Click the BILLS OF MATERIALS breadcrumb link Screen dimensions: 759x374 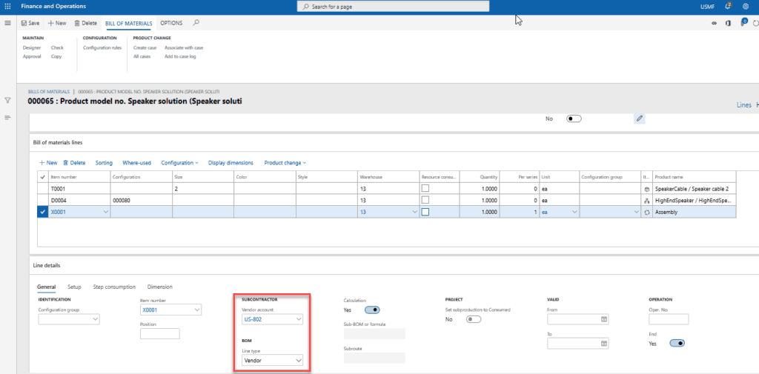[x=48, y=91]
